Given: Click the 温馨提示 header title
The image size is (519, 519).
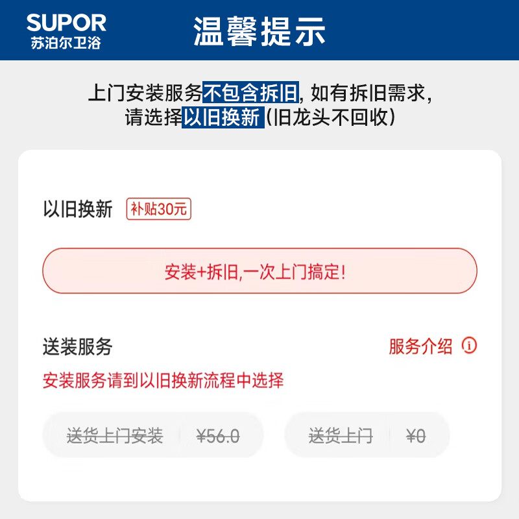Looking at the screenshot, I should pyautogui.click(x=259, y=30).
